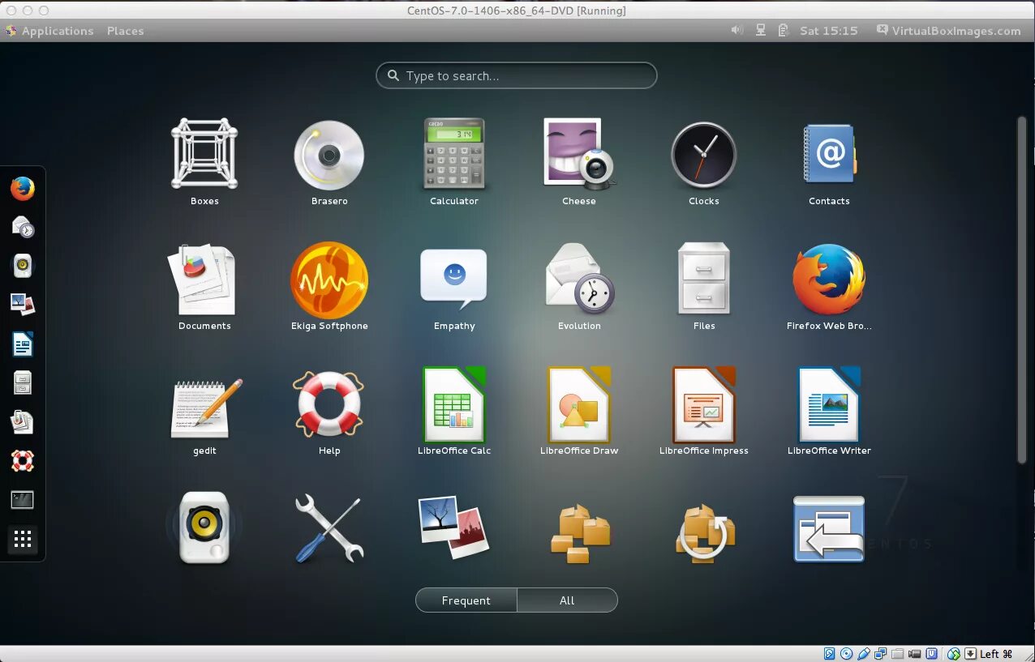The height and width of the screenshot is (662, 1035).
Task: Open the software packages boxes icon
Action: pyautogui.click(x=579, y=533)
